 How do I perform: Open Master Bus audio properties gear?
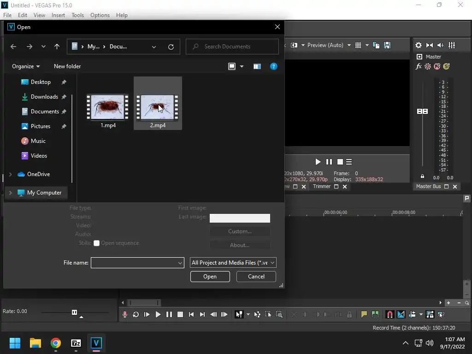(x=419, y=45)
